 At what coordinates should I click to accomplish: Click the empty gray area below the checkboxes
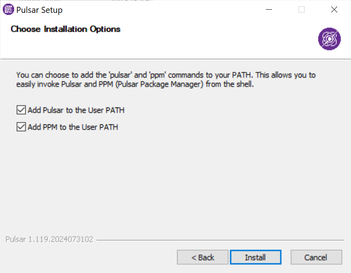[x=175, y=181]
